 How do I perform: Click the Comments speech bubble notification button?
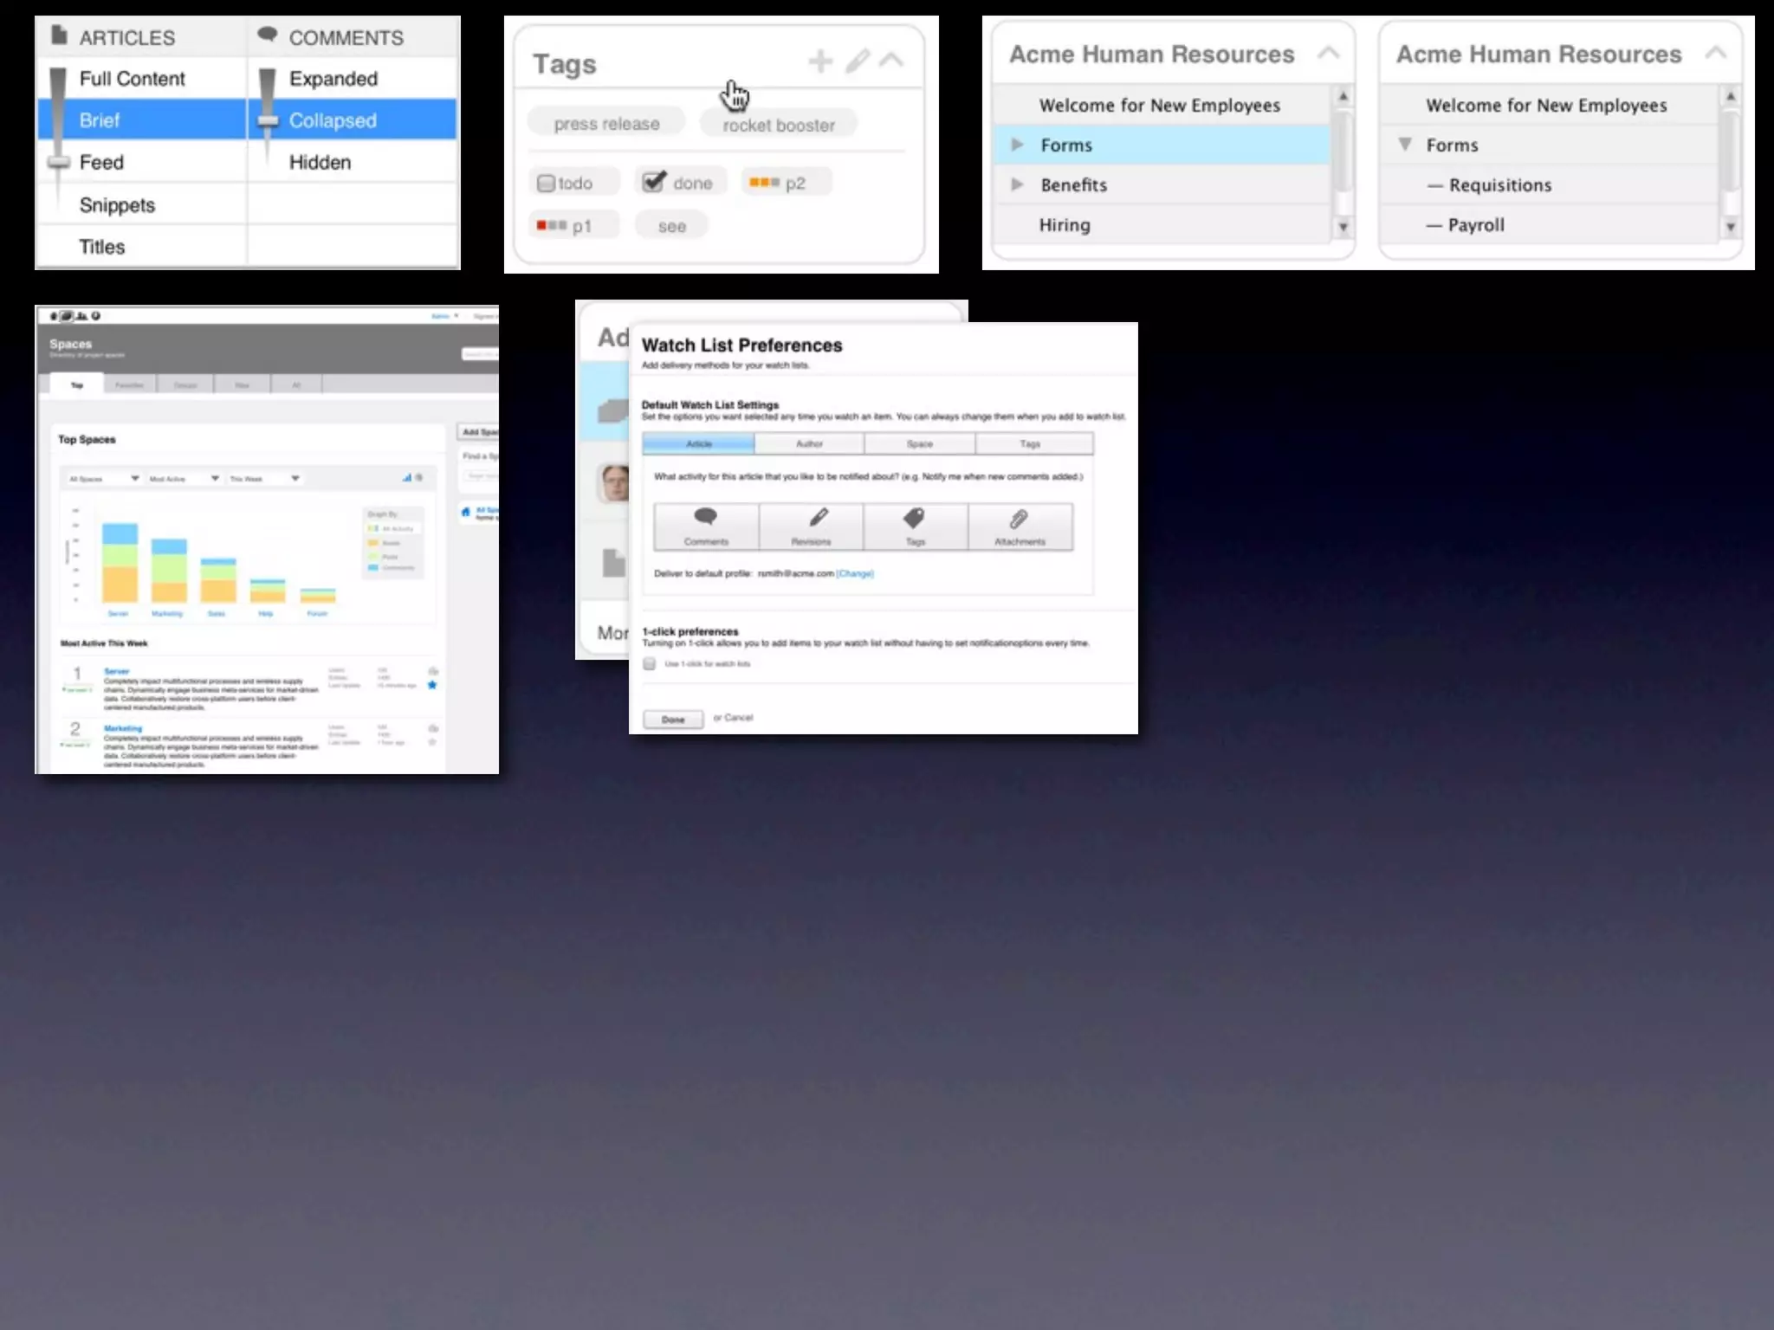point(706,526)
